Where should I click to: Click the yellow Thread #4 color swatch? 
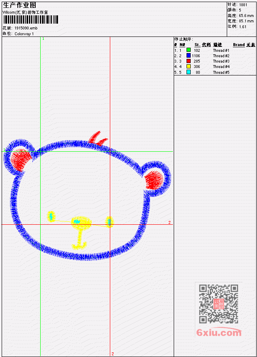tap(189, 66)
